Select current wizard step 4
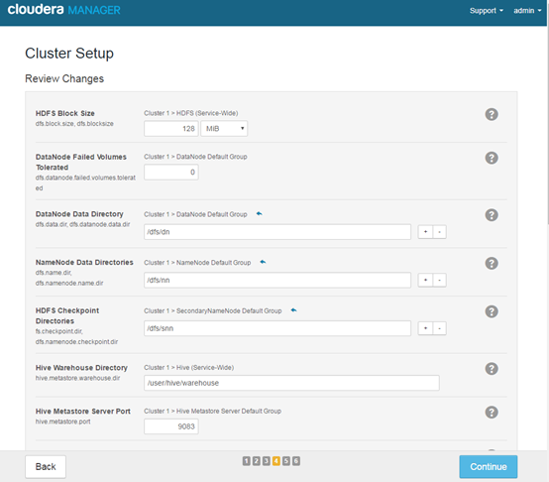The width and height of the screenshot is (549, 482). pos(276,461)
